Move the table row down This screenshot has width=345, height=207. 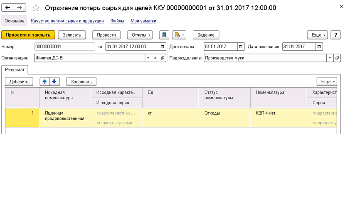[54, 81]
